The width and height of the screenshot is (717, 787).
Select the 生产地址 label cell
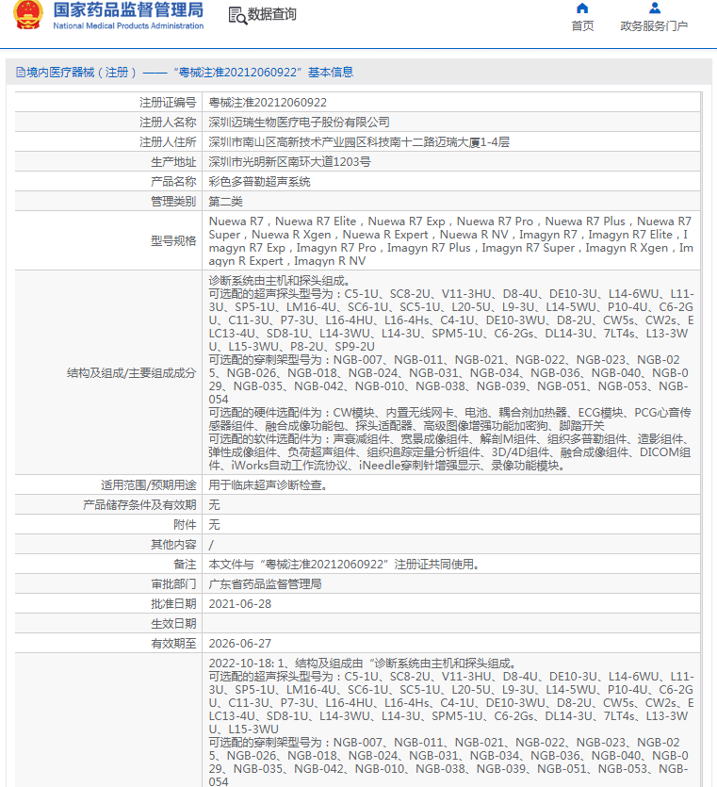[107, 161]
